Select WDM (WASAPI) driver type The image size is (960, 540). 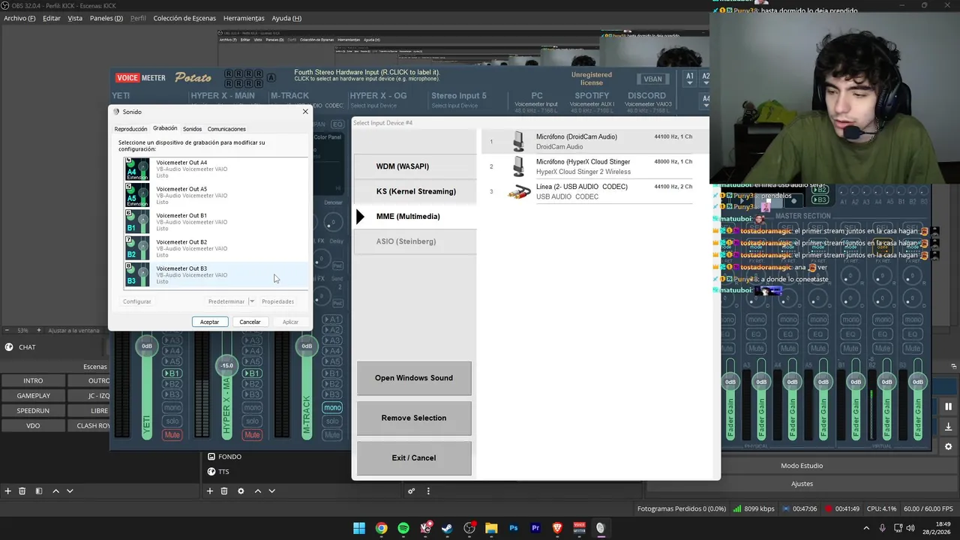(415, 166)
